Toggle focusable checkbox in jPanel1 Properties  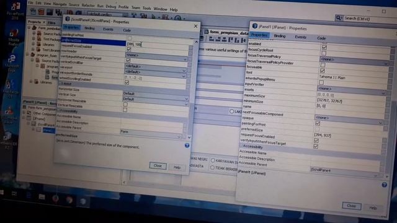tap(323, 71)
